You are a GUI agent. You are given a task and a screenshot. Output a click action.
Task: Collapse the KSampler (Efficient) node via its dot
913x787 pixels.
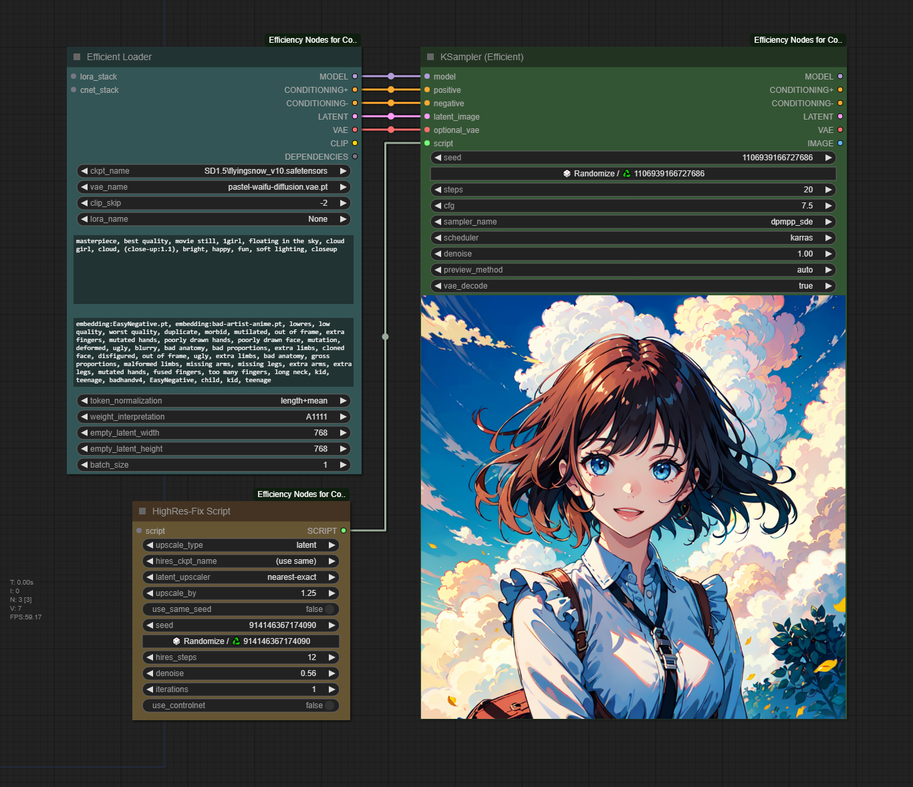(430, 57)
